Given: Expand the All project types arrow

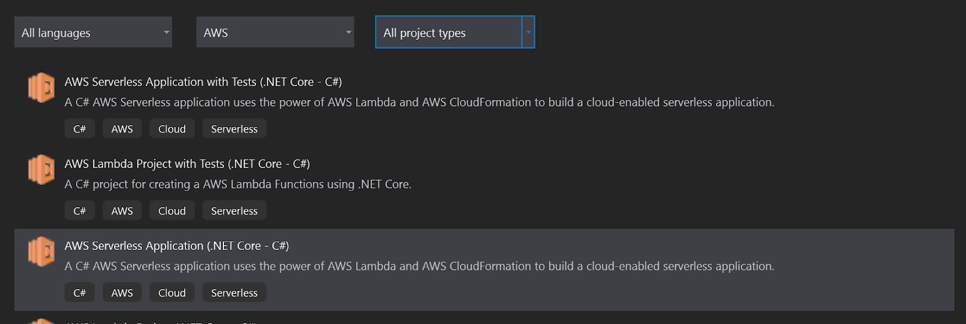Looking at the screenshot, I should pos(528,33).
